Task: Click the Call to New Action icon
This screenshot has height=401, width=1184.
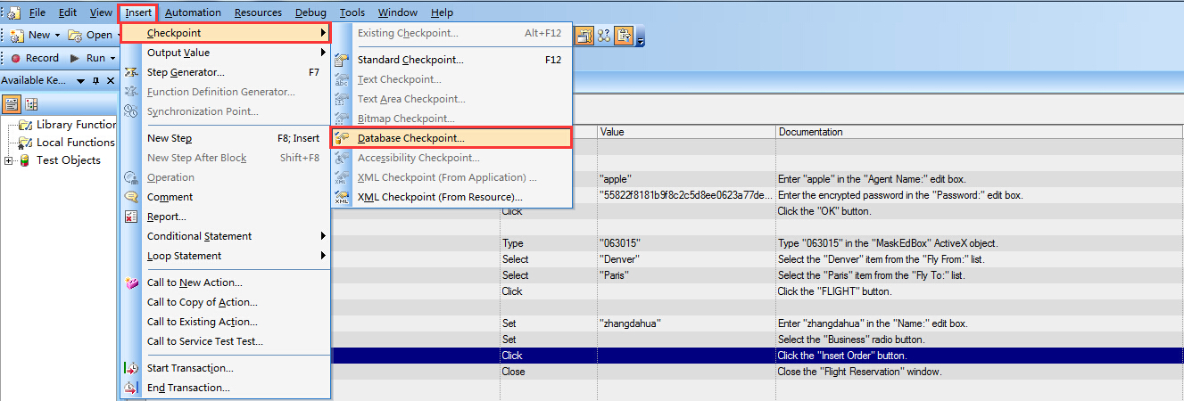Action: (131, 282)
